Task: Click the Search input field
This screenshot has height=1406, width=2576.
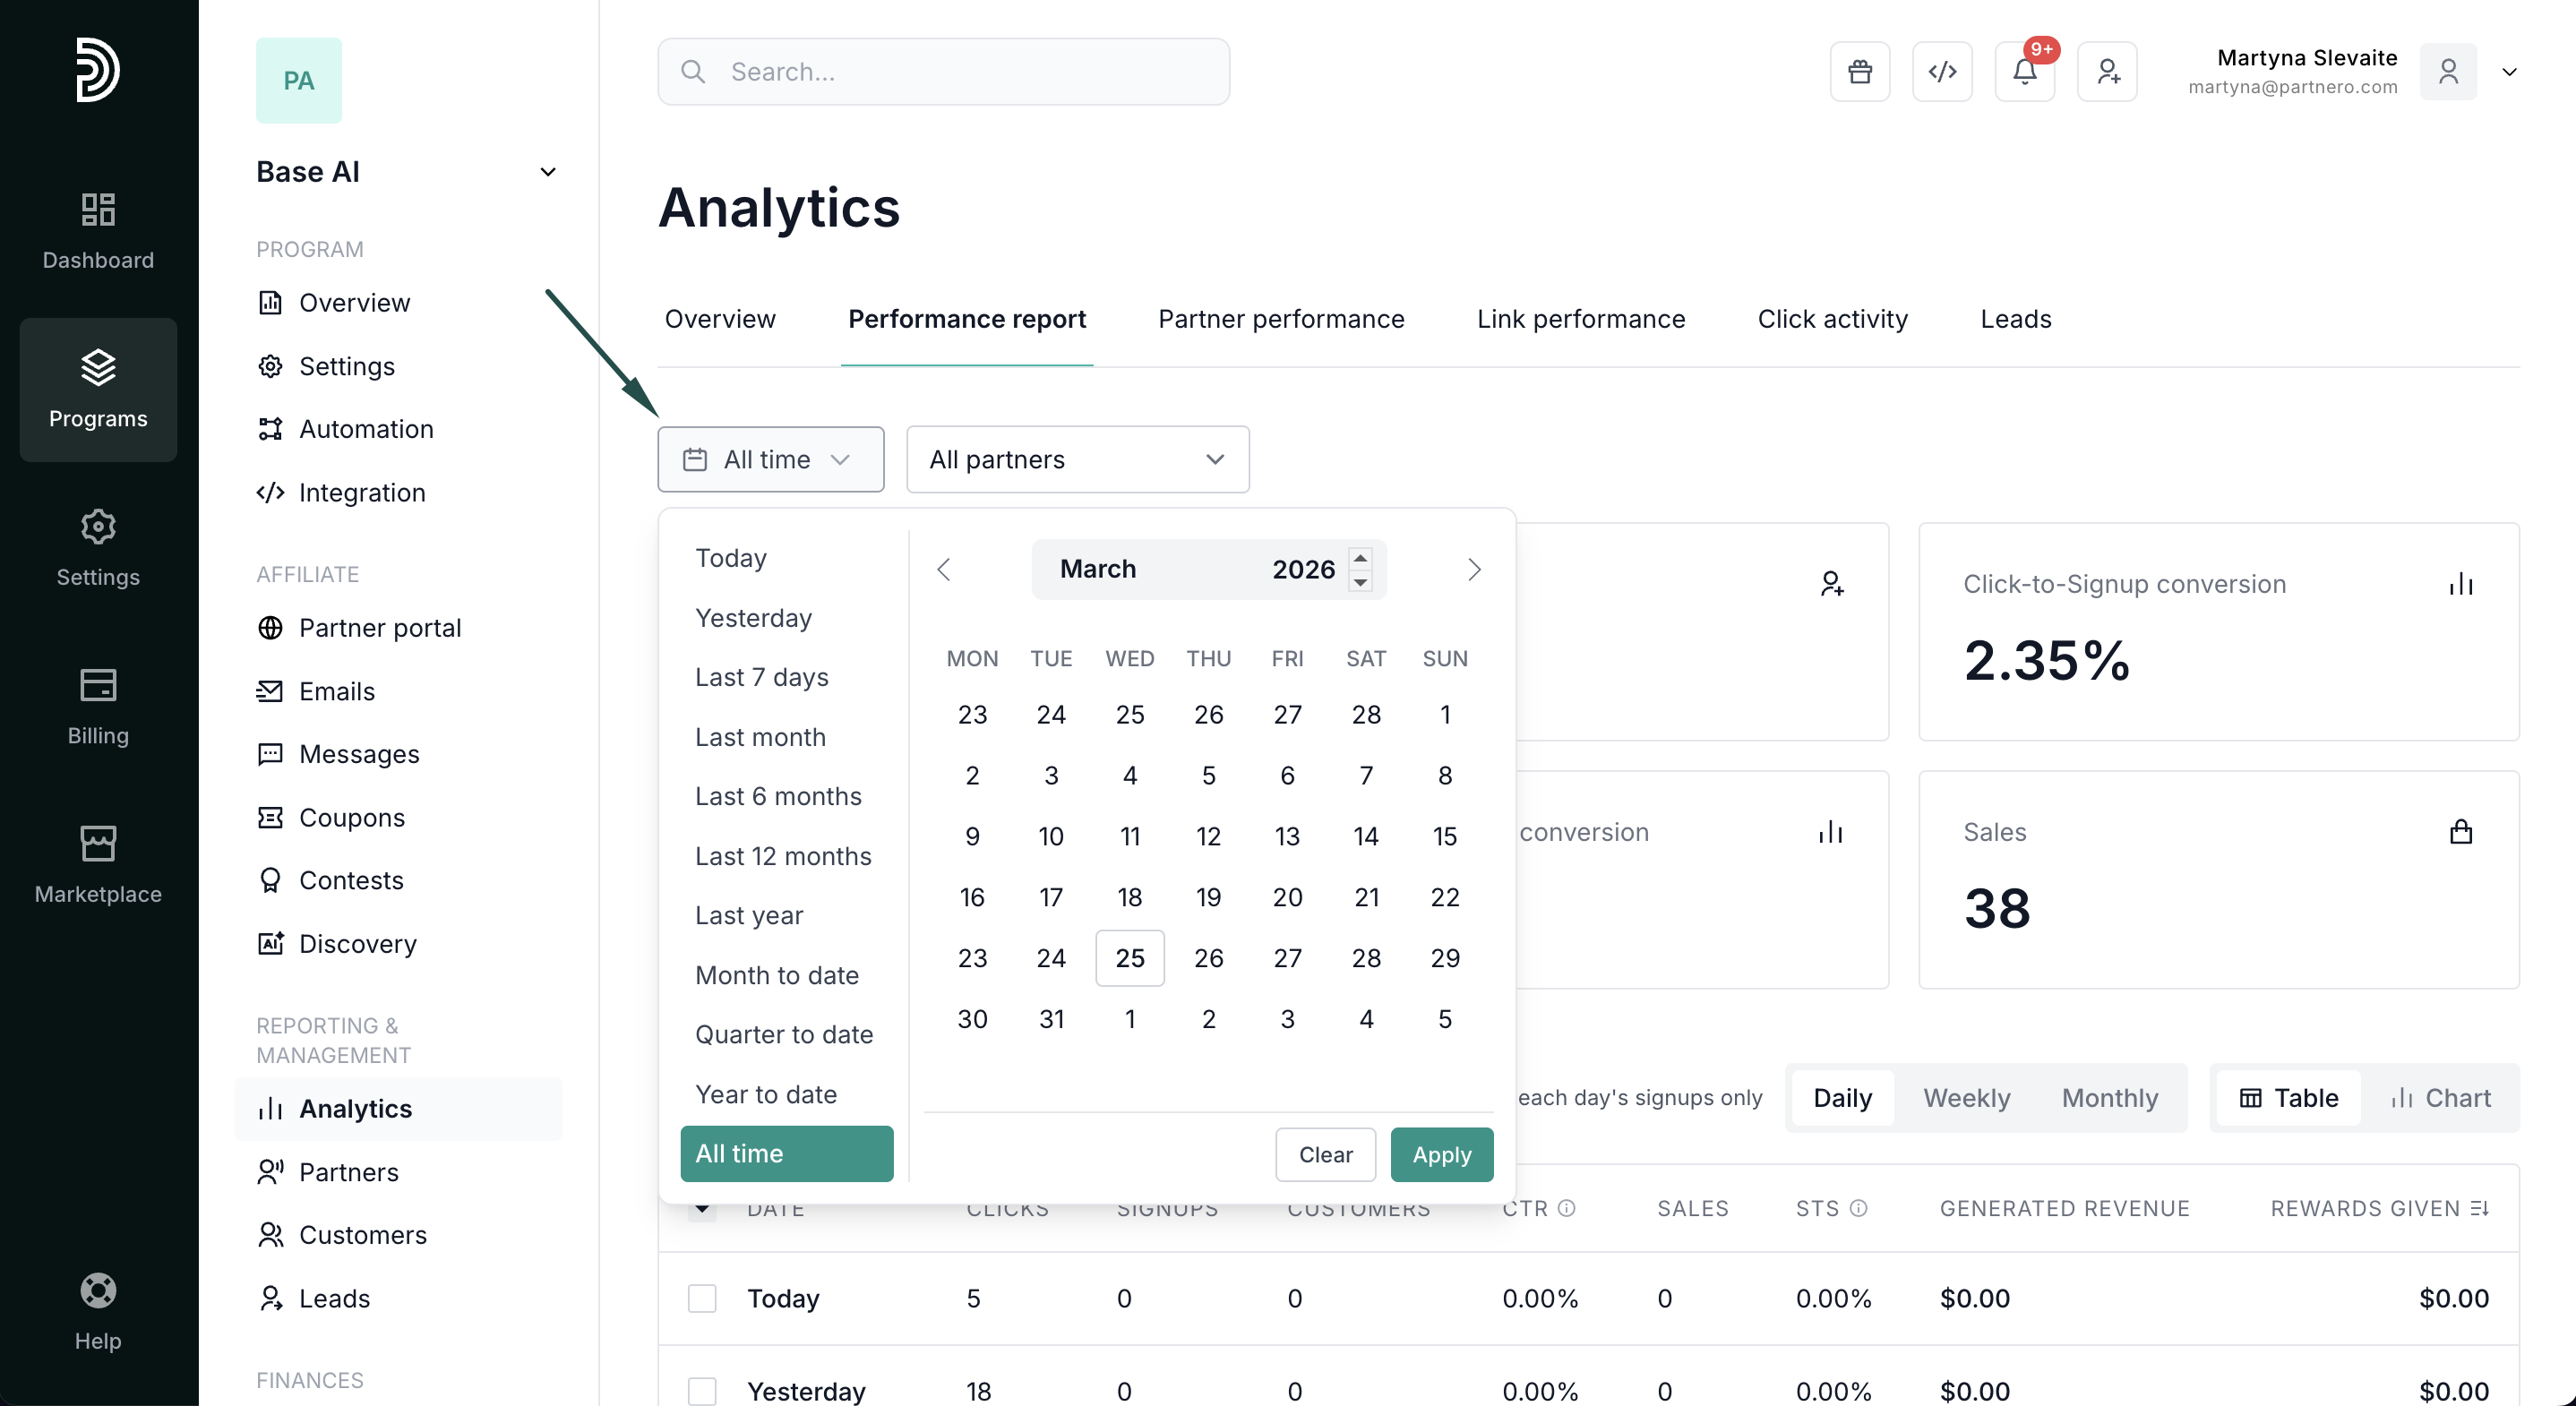Action: tap(943, 71)
